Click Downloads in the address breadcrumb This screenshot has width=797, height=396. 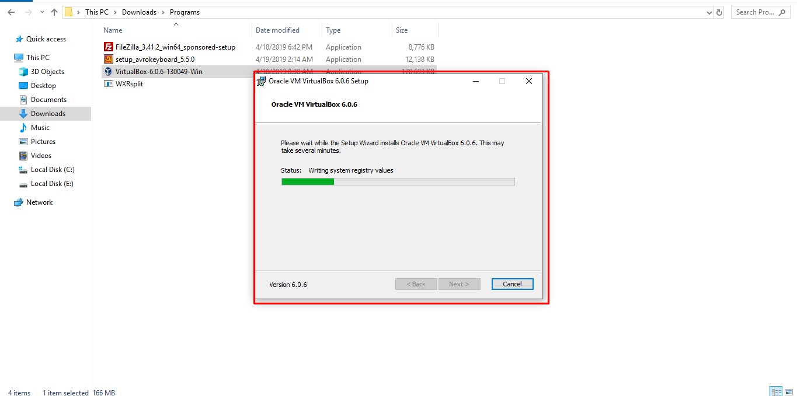[x=139, y=12]
